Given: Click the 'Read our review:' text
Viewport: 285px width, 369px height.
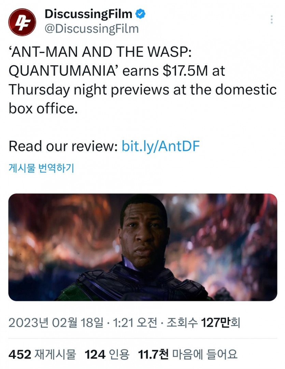Looking at the screenshot, I should point(63,146).
